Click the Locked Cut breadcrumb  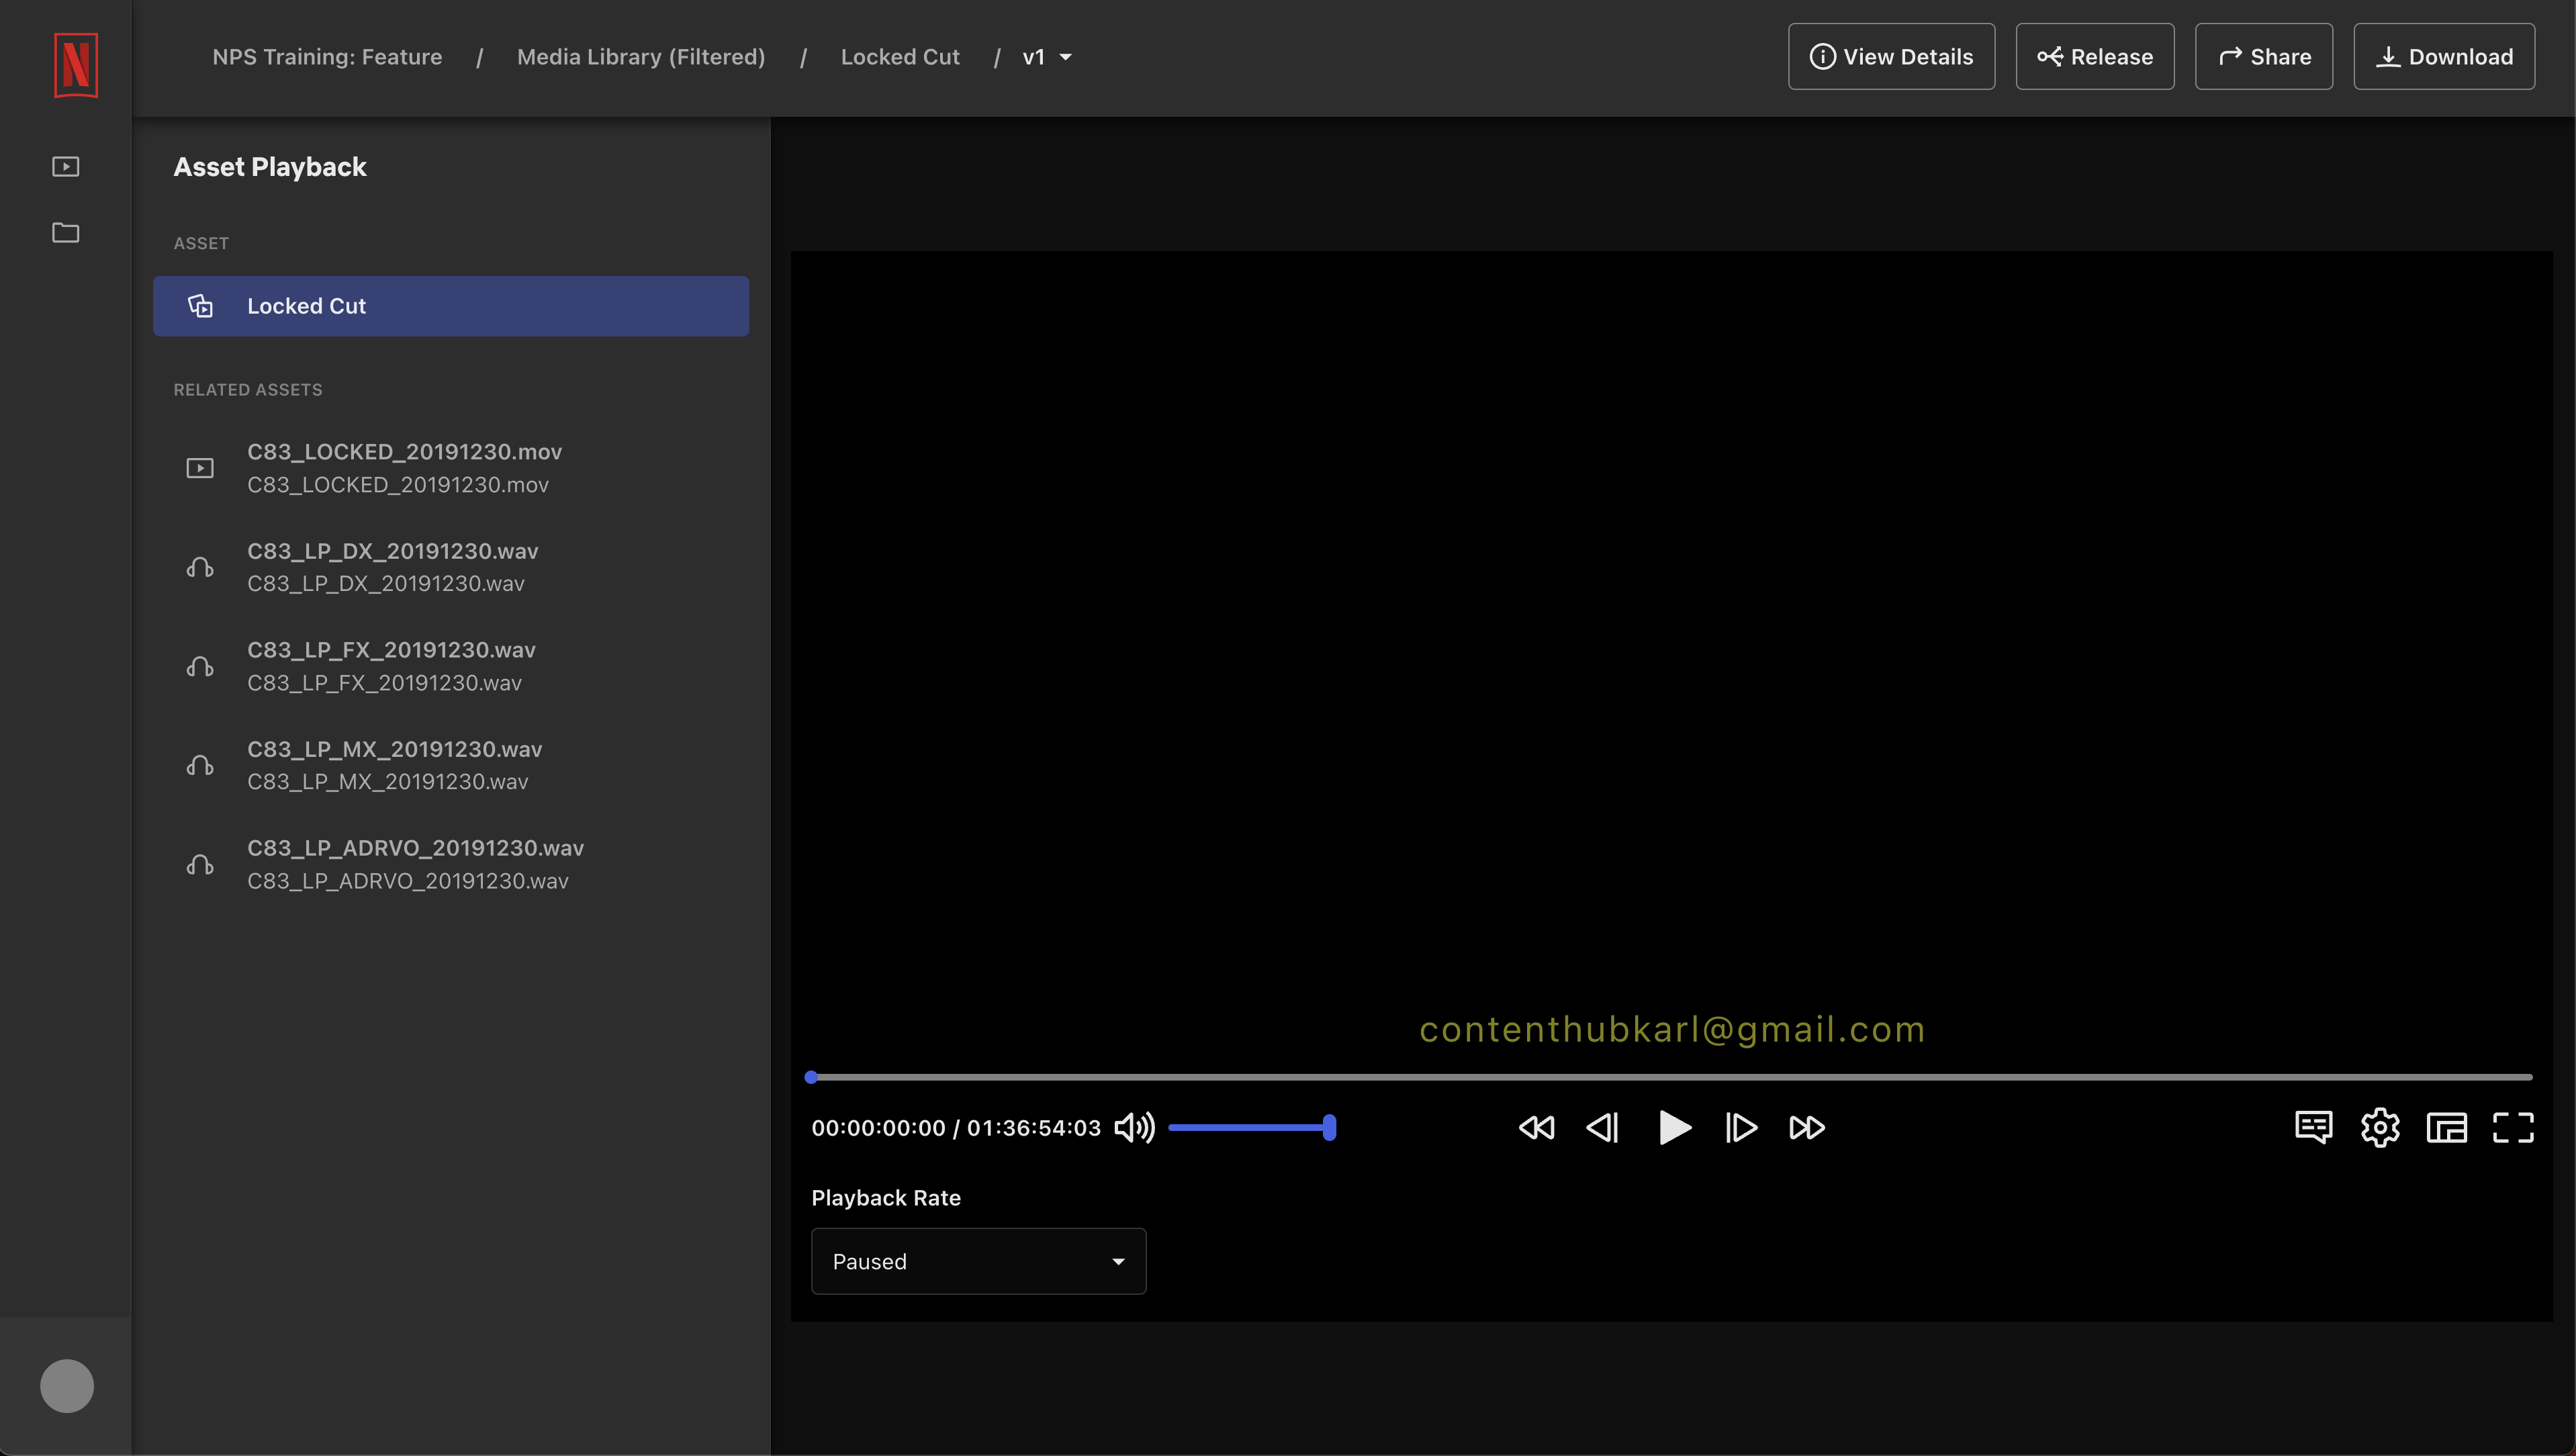coord(900,57)
